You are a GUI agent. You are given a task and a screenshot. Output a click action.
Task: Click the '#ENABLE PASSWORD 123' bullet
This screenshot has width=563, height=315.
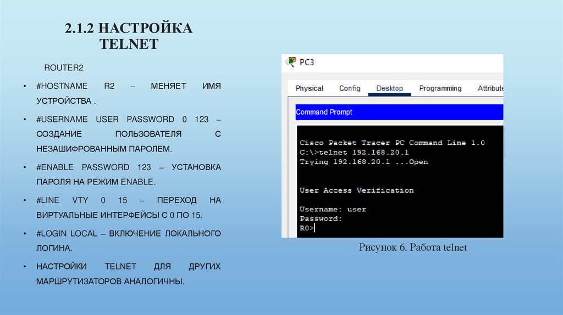(x=129, y=175)
